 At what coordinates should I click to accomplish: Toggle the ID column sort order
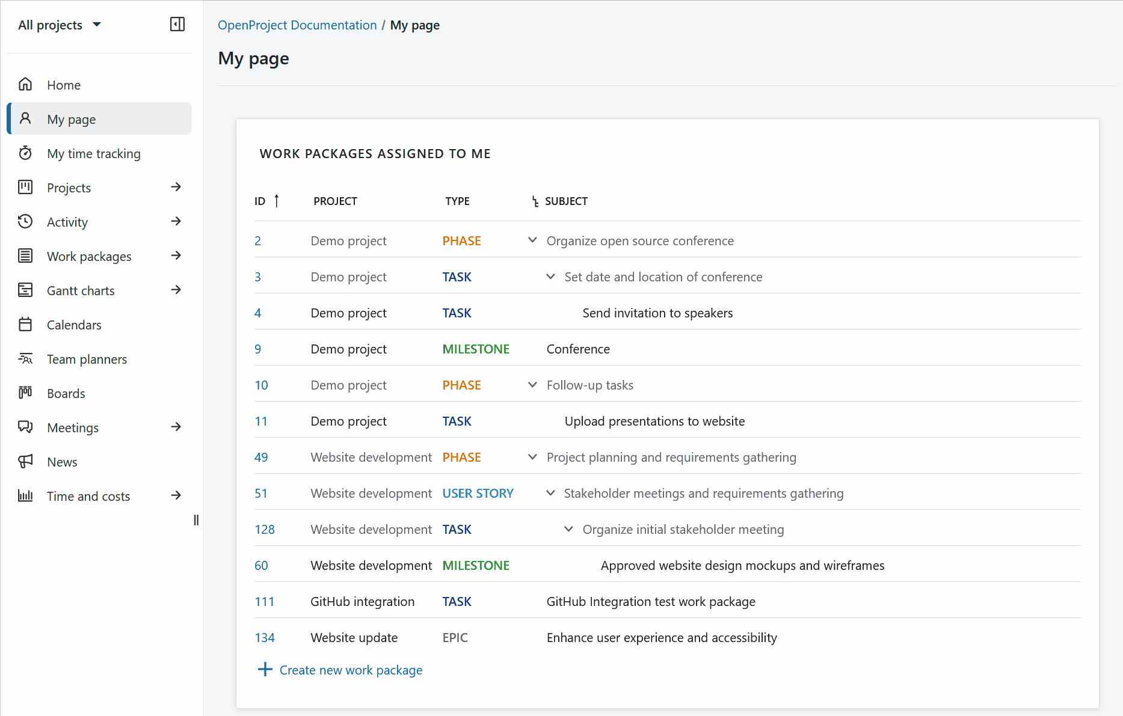coord(277,200)
